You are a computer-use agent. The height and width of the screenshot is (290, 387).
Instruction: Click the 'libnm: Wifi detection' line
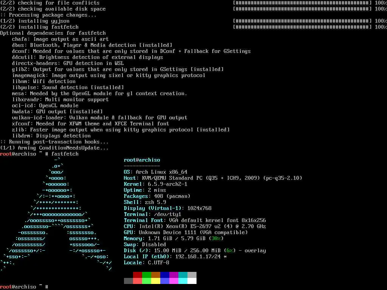coord(44,82)
